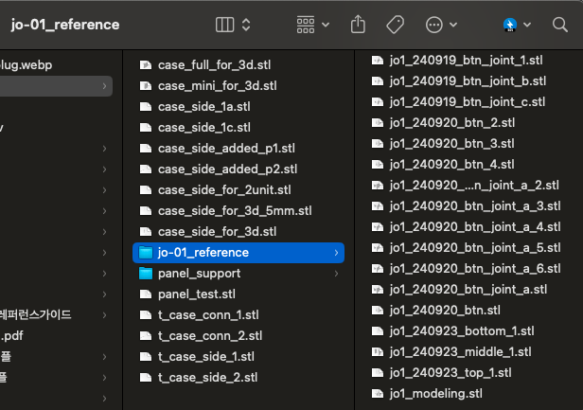Click the t_case_conn_1.stl file icon
583x410 pixels.
tap(146, 315)
